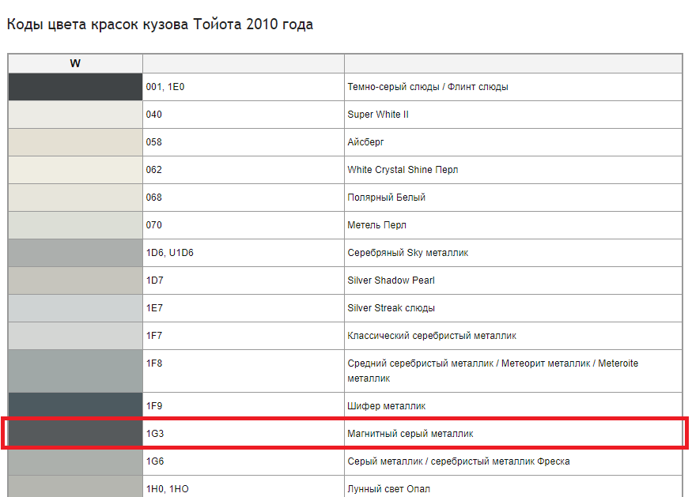Click Классический серебристый металлик cell

513,336
